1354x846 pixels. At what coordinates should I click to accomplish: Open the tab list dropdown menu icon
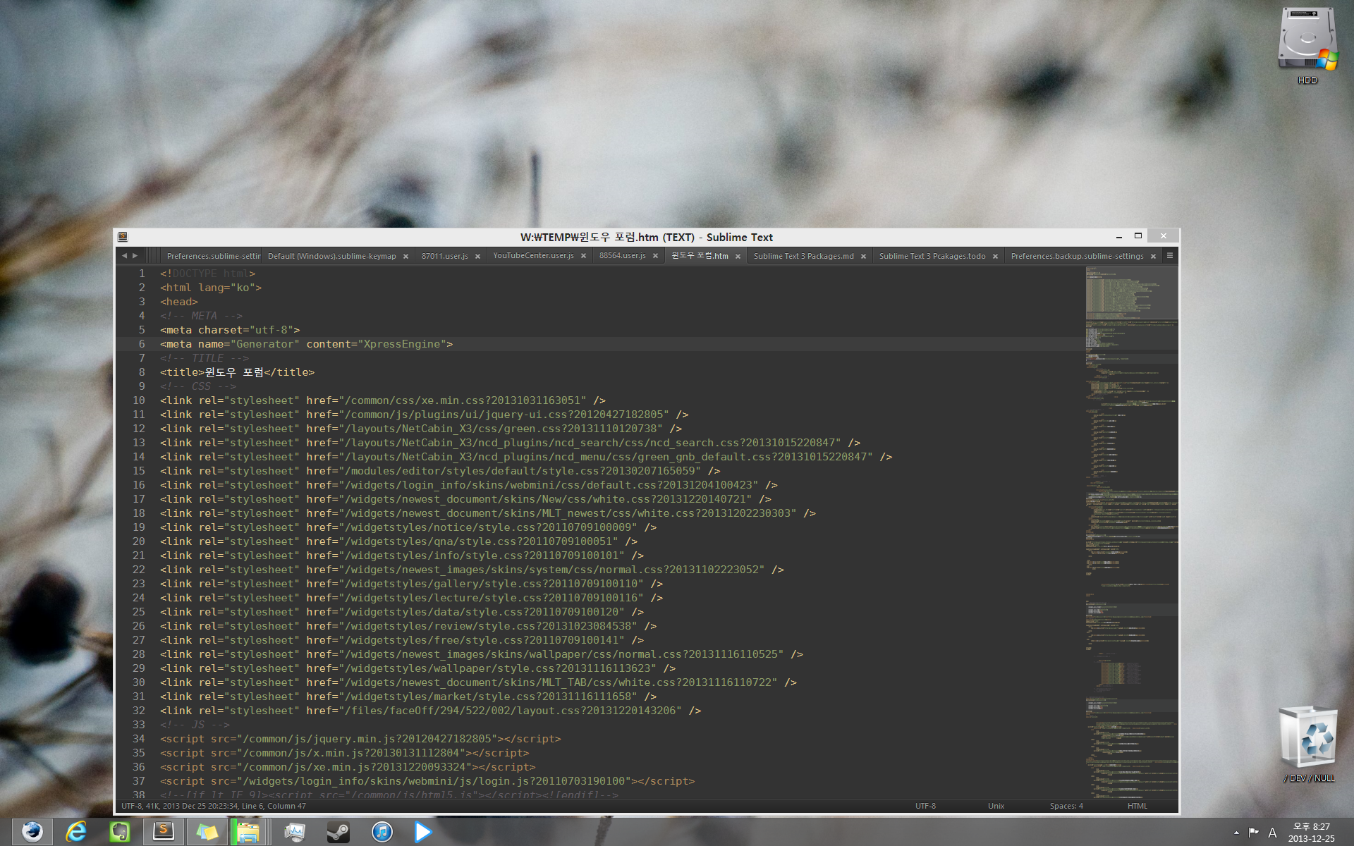pyautogui.click(x=1170, y=255)
